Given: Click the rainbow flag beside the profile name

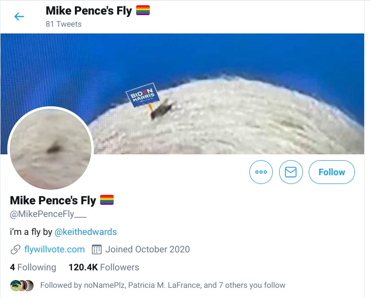Looking at the screenshot, I should pos(106,199).
